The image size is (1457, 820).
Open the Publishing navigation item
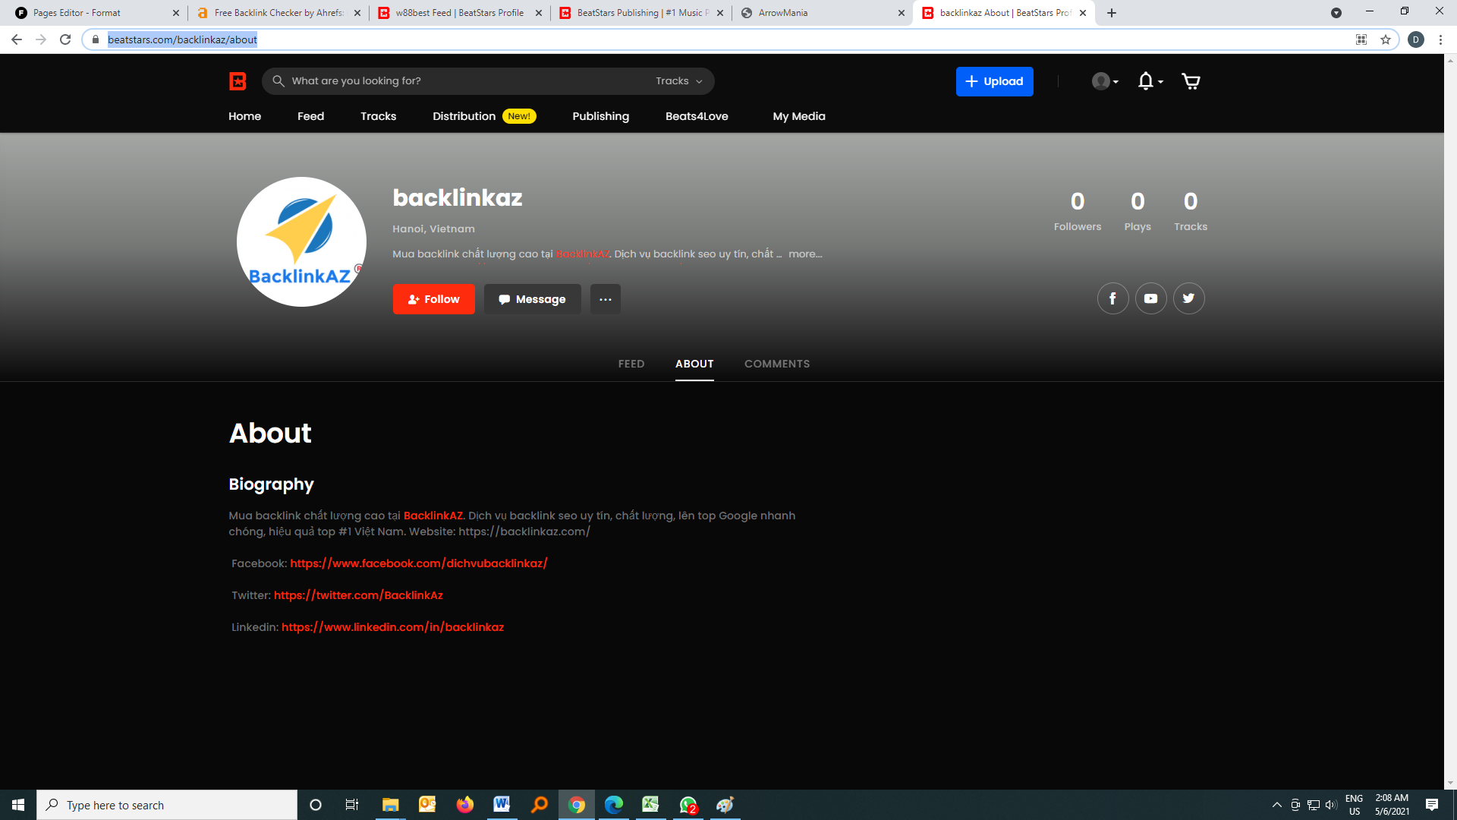(x=600, y=116)
